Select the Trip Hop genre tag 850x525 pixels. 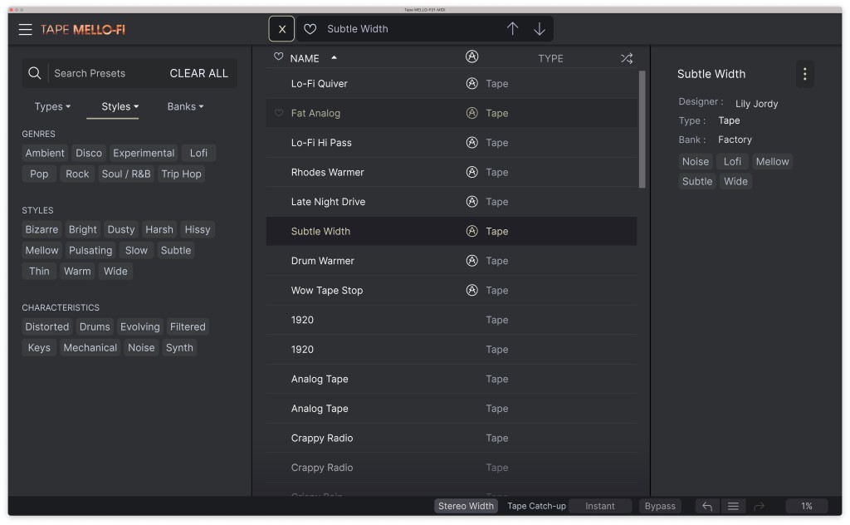[182, 174]
